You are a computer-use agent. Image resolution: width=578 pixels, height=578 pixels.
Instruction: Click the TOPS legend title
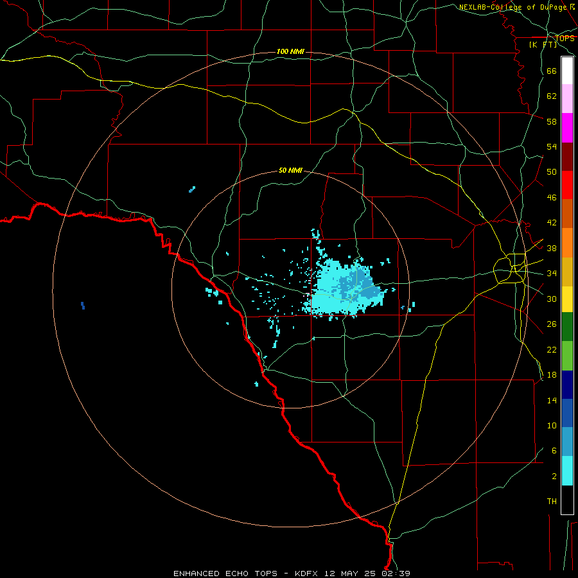565,38
